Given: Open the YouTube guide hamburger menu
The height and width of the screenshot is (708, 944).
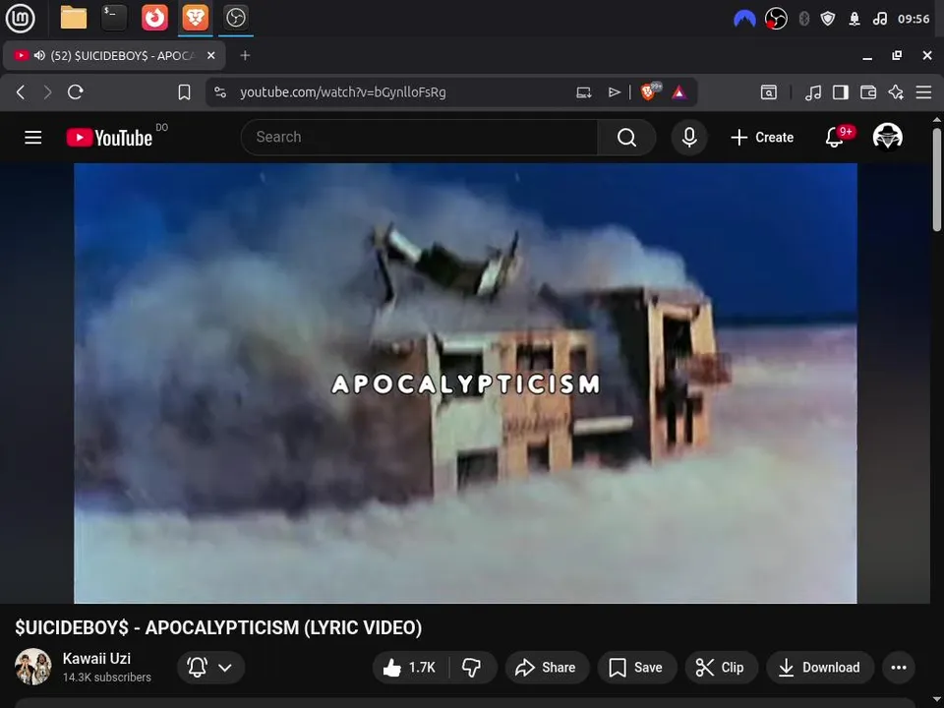Looking at the screenshot, I should (x=33, y=138).
